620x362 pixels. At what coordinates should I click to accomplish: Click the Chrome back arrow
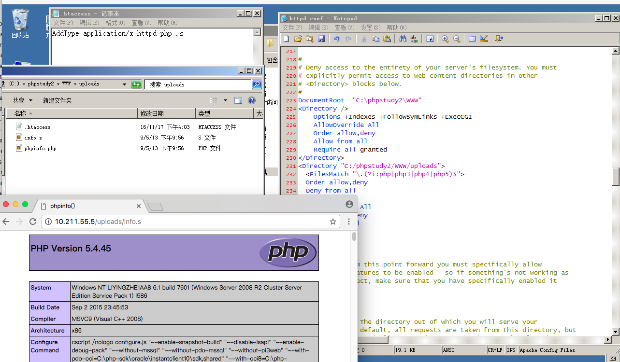[6, 222]
